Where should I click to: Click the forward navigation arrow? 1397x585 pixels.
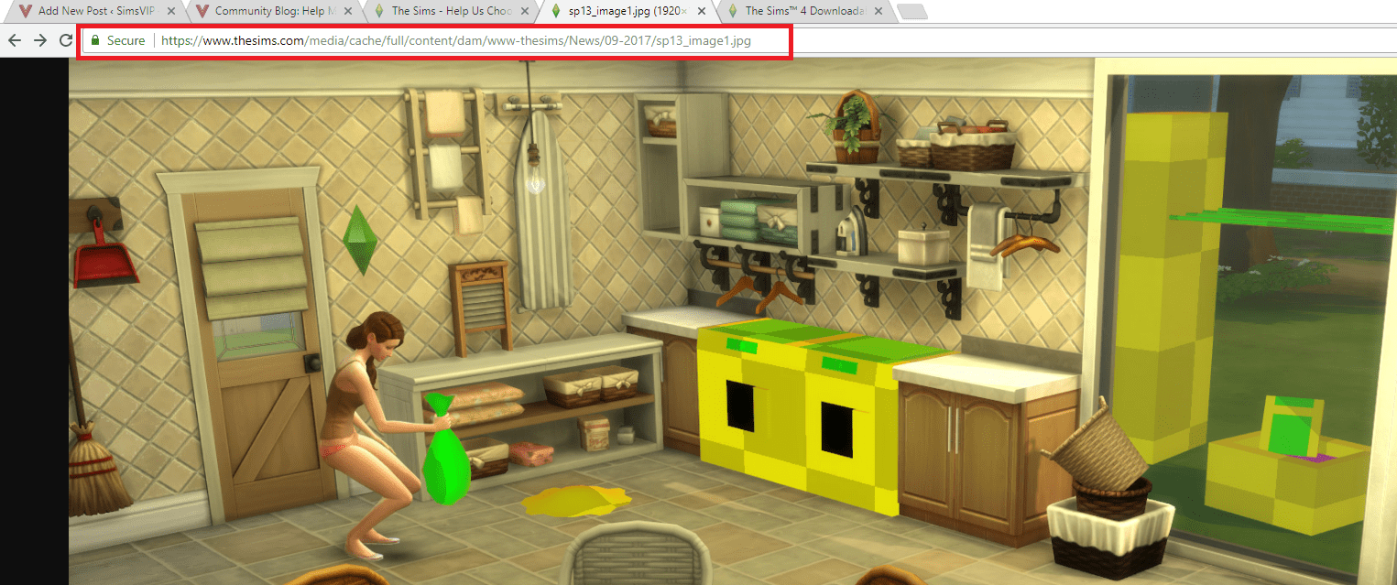pos(39,40)
